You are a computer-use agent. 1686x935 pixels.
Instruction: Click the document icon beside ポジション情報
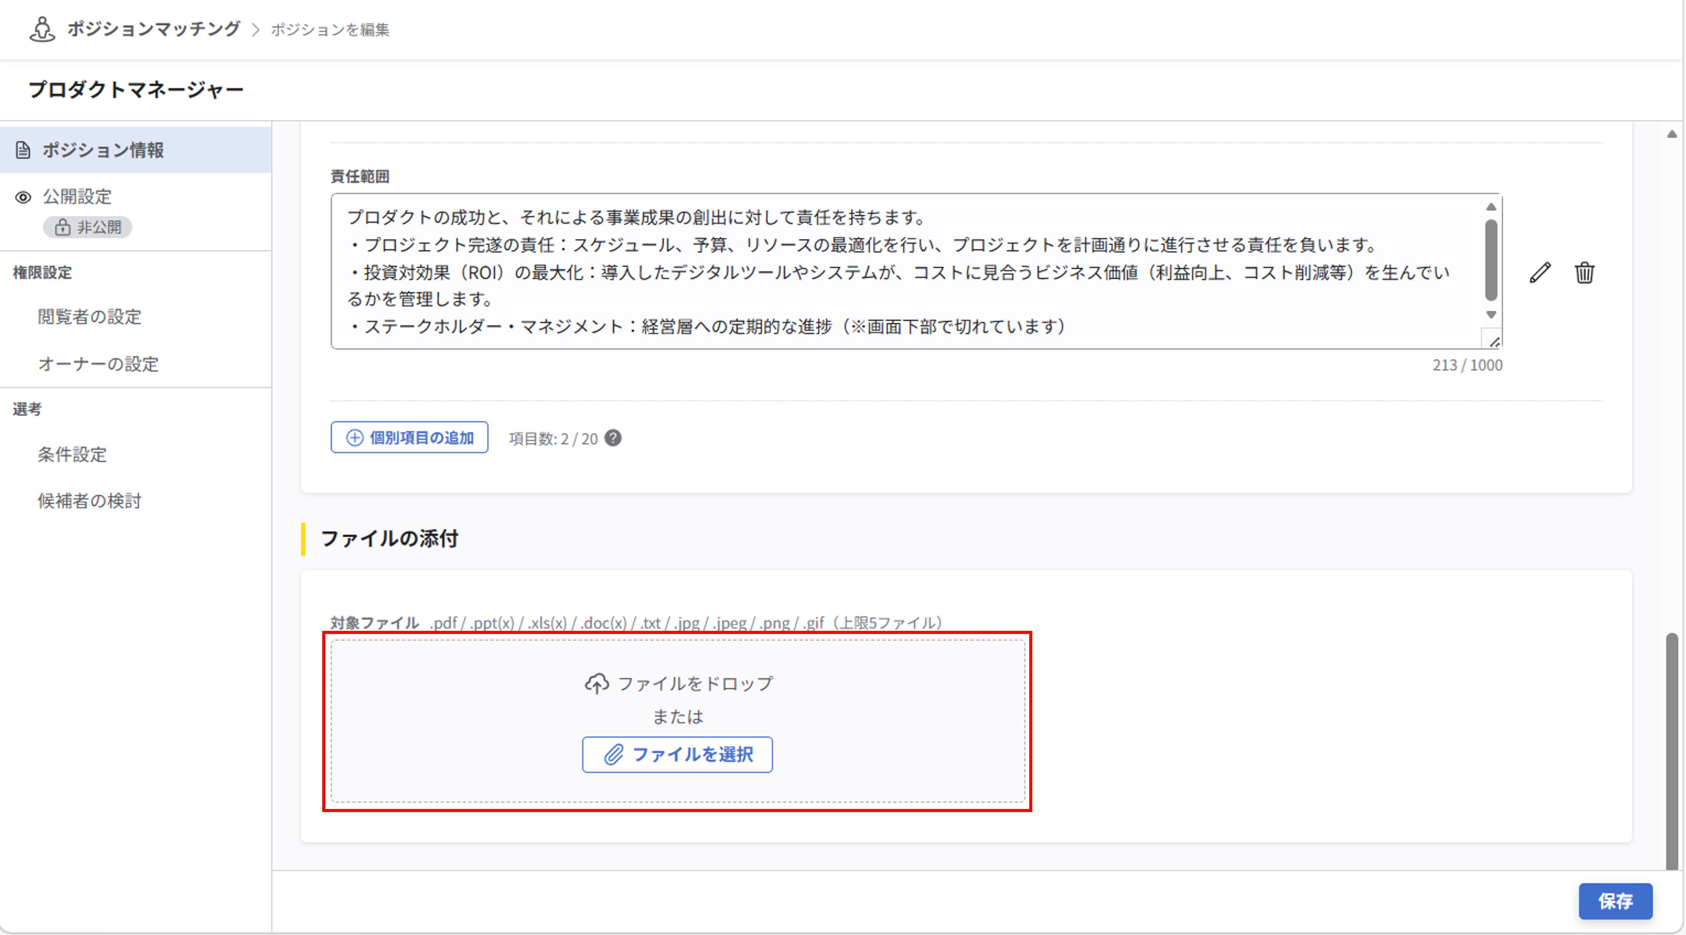[x=23, y=150]
